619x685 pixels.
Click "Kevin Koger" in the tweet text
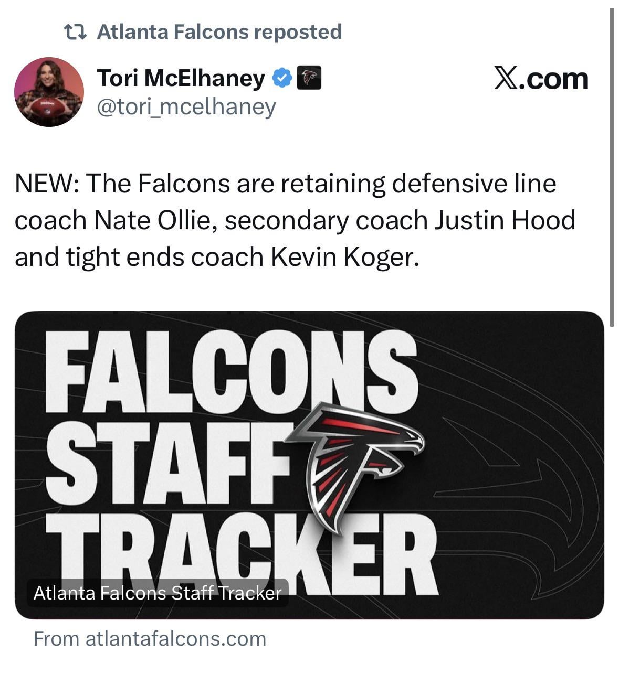pos(345,257)
